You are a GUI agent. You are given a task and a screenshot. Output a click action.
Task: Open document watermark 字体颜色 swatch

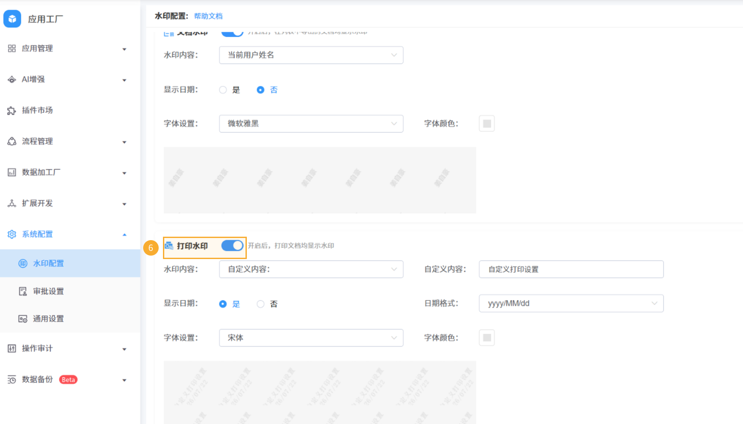[x=487, y=124]
